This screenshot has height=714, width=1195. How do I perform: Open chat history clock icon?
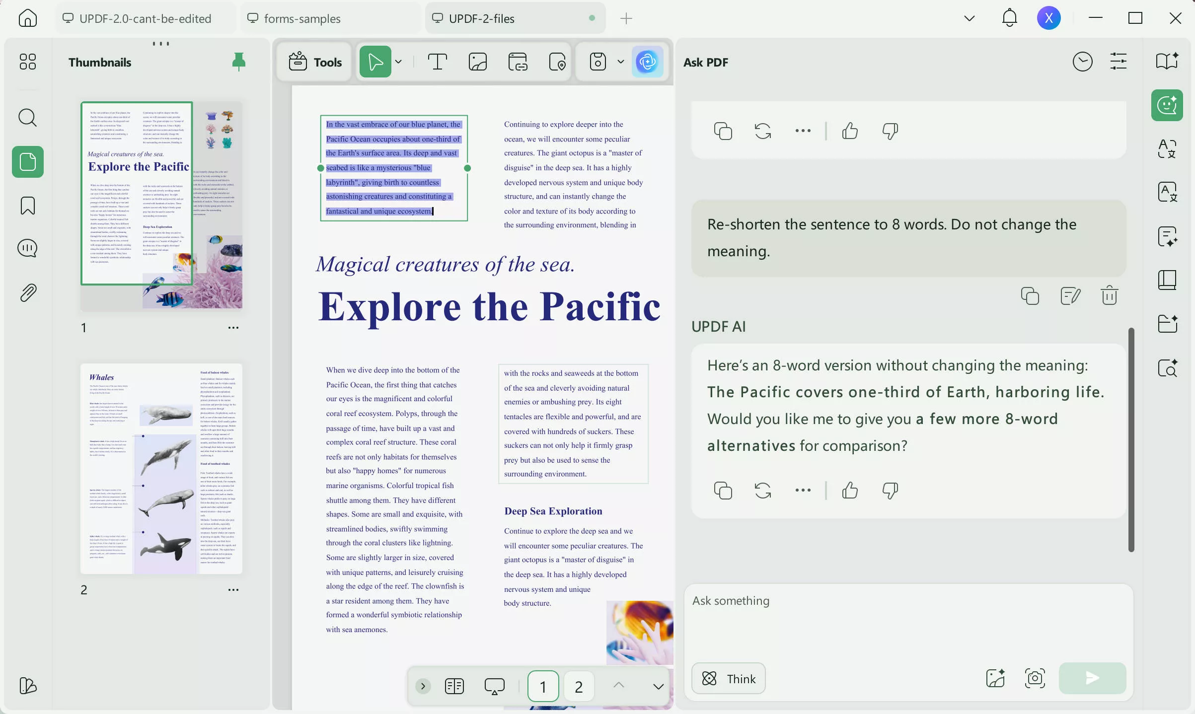point(1082,62)
